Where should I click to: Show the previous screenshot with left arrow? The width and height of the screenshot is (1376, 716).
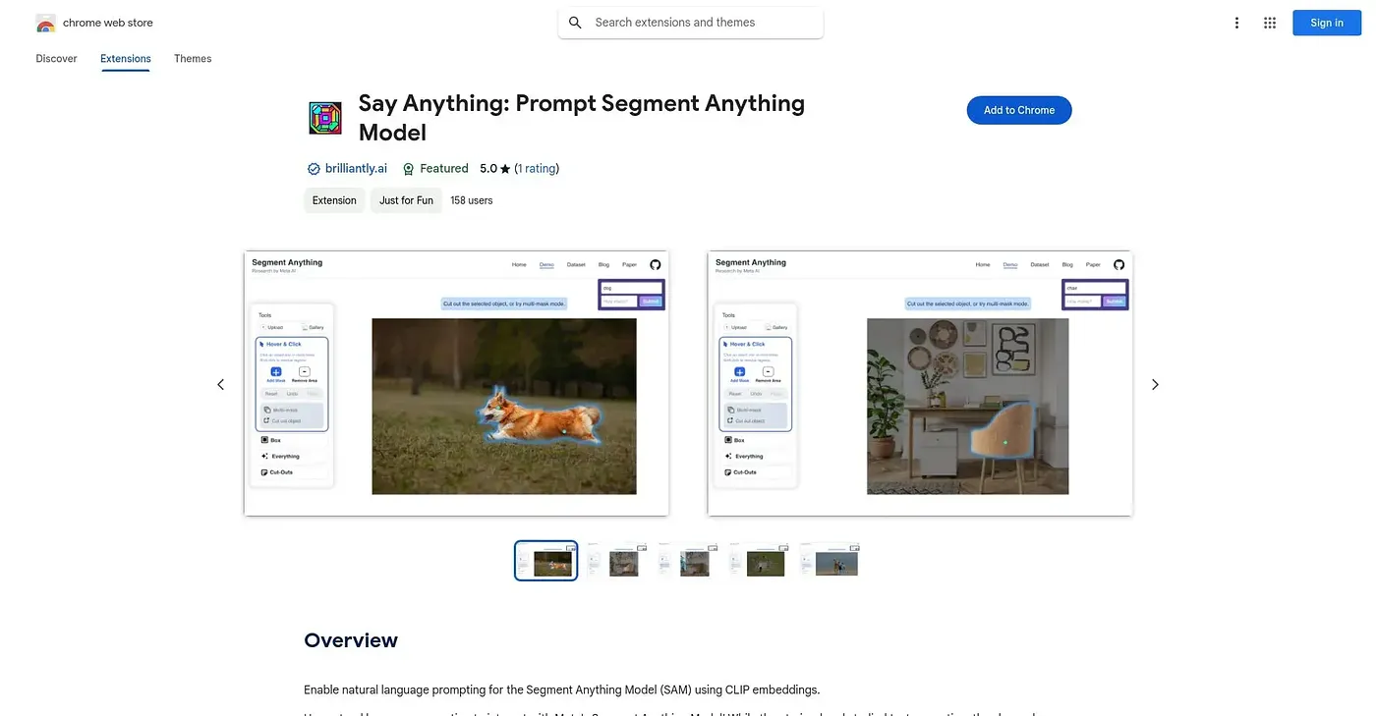coord(220,384)
